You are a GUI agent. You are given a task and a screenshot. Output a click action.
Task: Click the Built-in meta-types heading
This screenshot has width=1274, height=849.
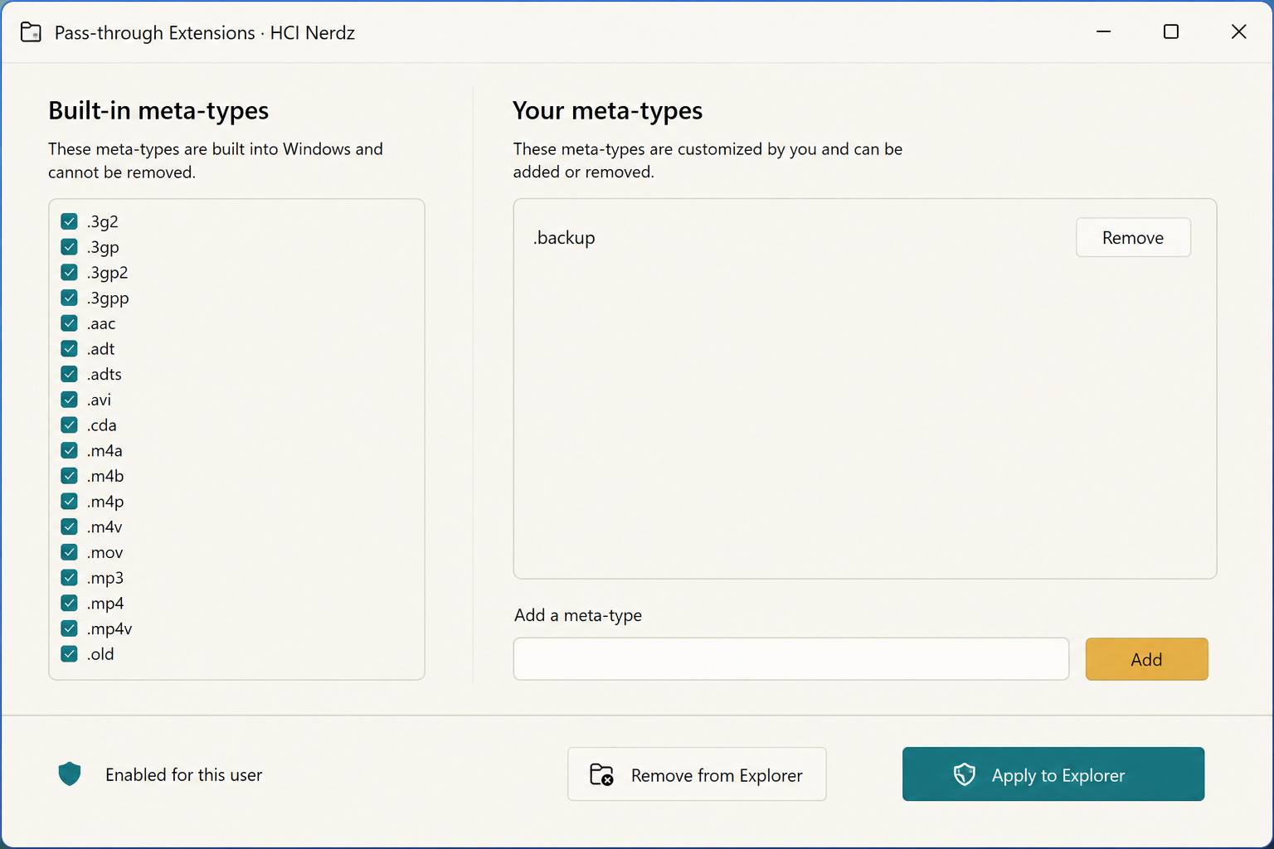point(158,110)
